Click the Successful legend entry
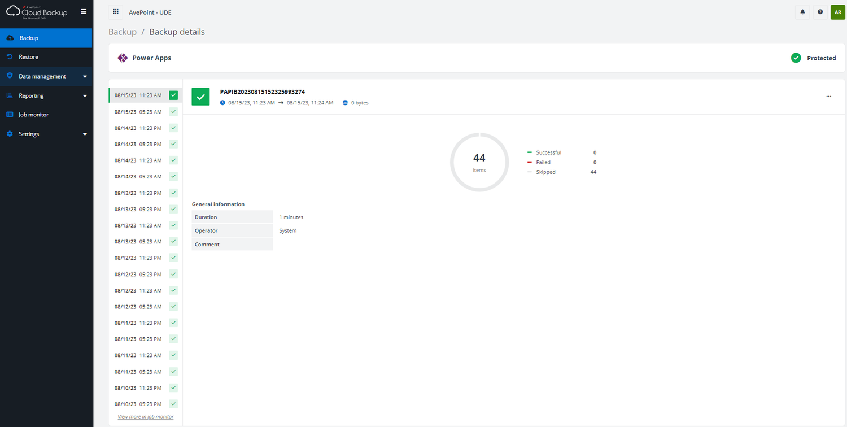Screen dimensions: 847x427 pyautogui.click(x=562, y=152)
